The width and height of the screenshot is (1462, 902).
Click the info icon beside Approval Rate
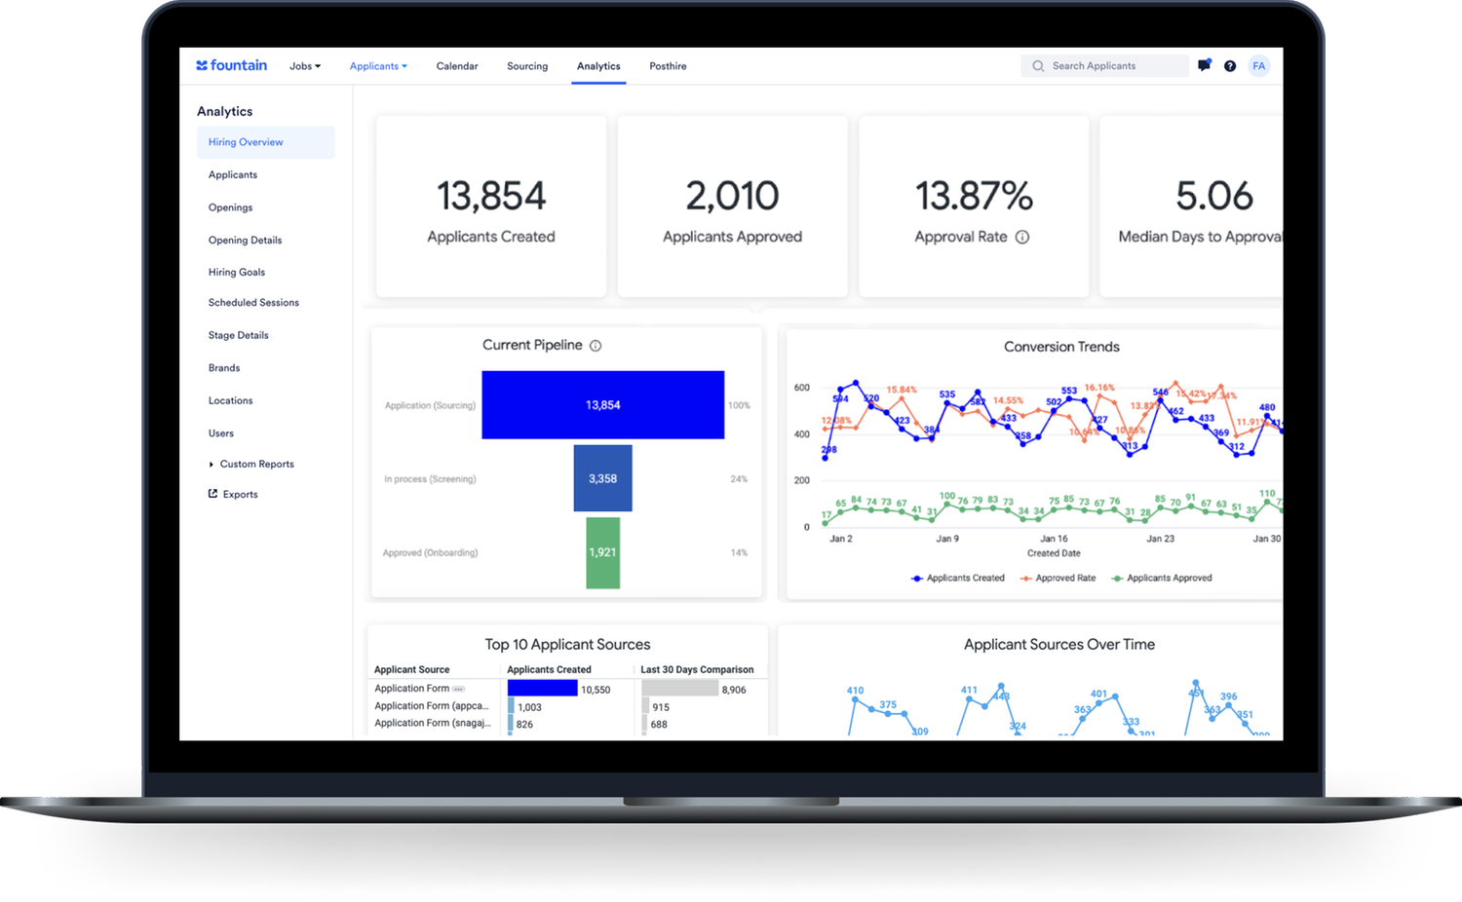(1020, 237)
